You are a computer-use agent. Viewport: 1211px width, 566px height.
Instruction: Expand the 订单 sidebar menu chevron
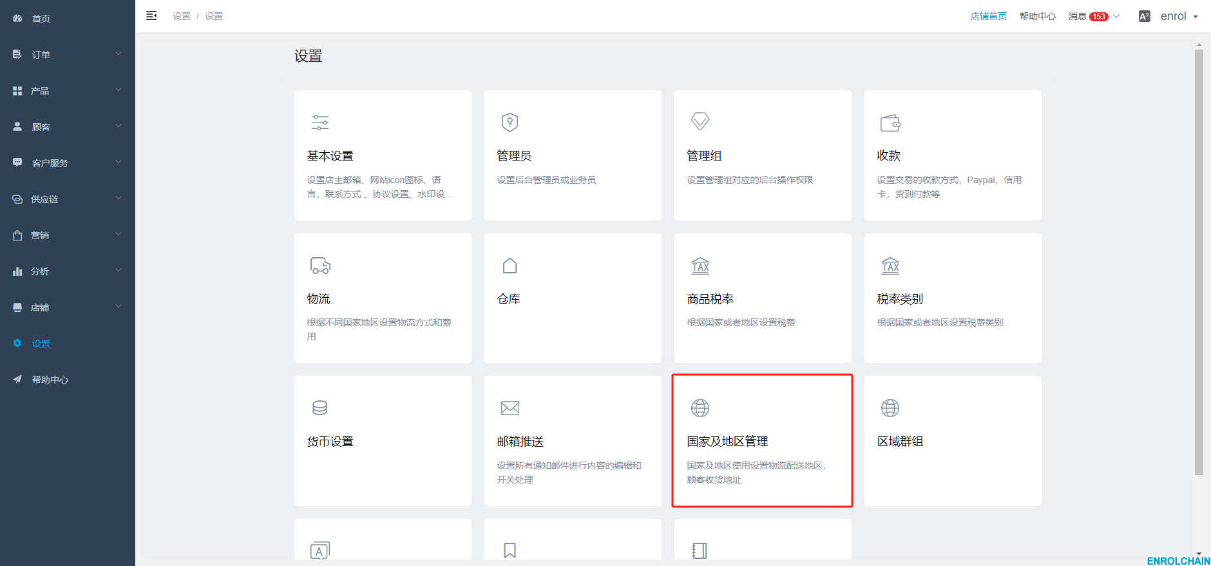(x=119, y=54)
